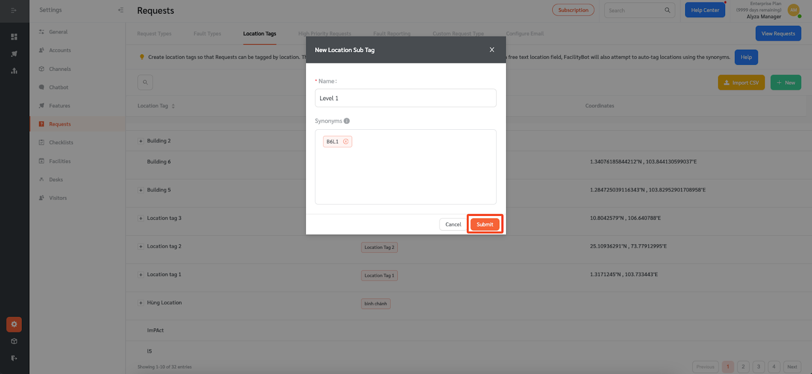Screen dimensions: 812x374
Task: Expand the Building 2 row
Action: 141,141
